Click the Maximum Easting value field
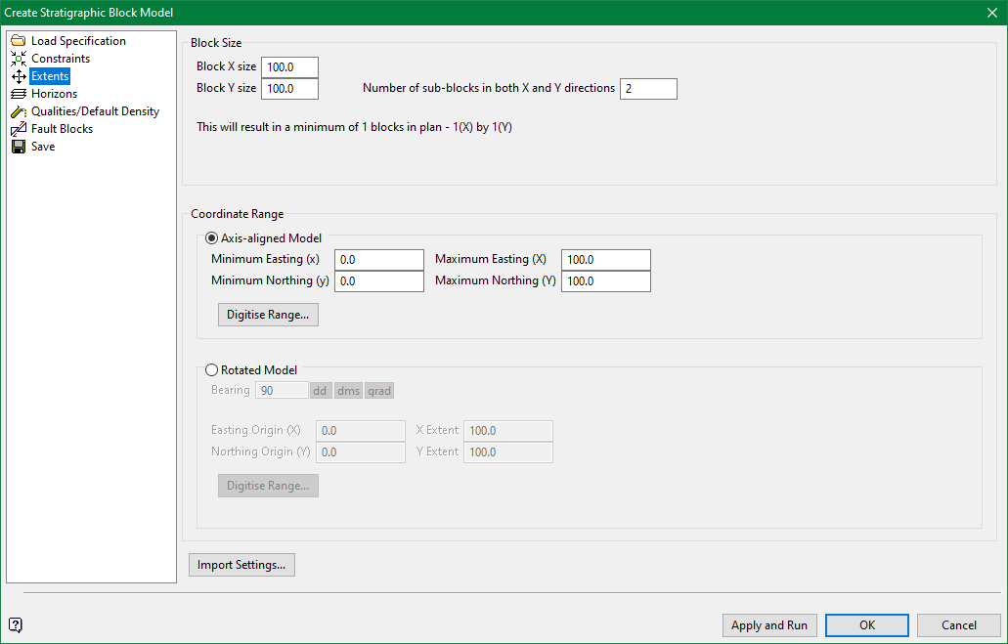 (x=605, y=259)
